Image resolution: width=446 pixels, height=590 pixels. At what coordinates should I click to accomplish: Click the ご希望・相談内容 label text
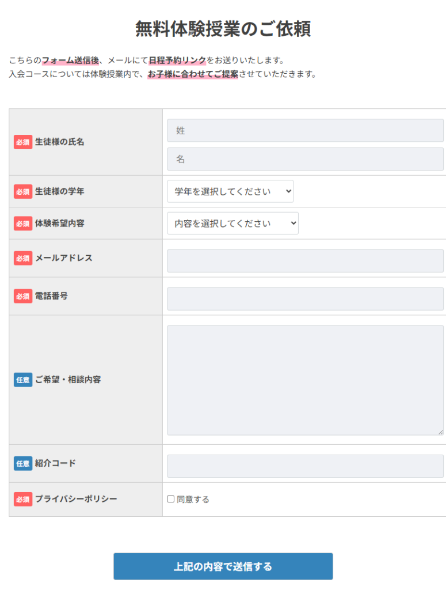(x=68, y=379)
